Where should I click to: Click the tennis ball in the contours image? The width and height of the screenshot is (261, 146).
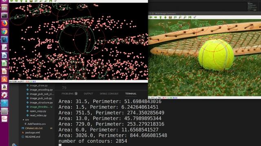tap(216, 54)
